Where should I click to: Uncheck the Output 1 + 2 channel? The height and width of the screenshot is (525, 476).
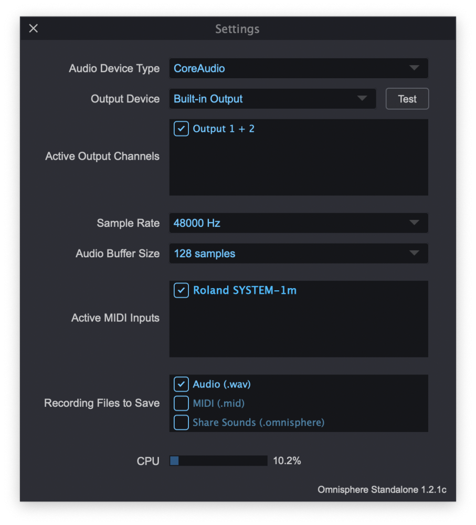coord(182,129)
